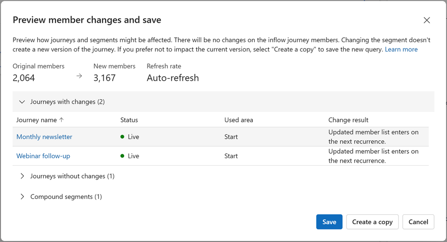Viewport: 447px width, 242px height.
Task: Select Live status of Monthly newsletter
Action: (133, 137)
